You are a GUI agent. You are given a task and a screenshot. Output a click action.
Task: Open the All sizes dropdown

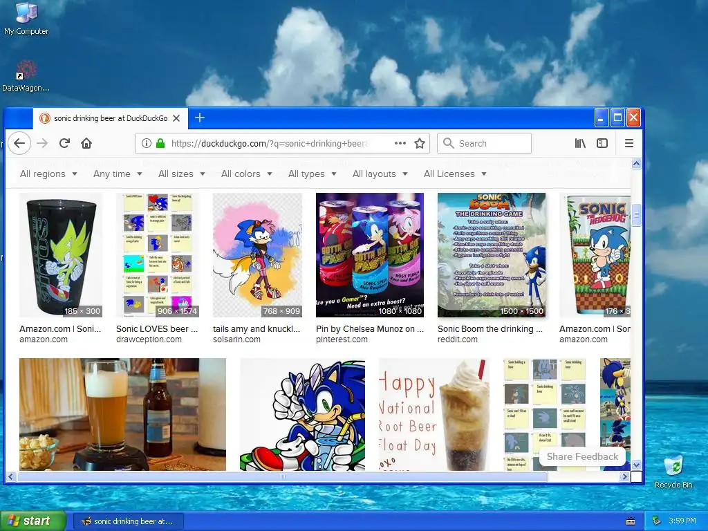click(x=182, y=174)
